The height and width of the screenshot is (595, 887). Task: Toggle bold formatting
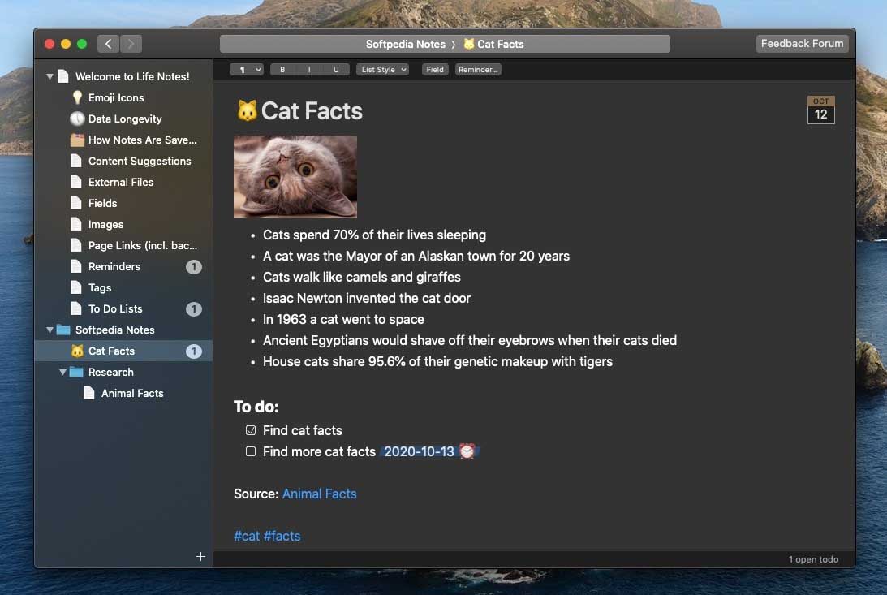coord(282,70)
